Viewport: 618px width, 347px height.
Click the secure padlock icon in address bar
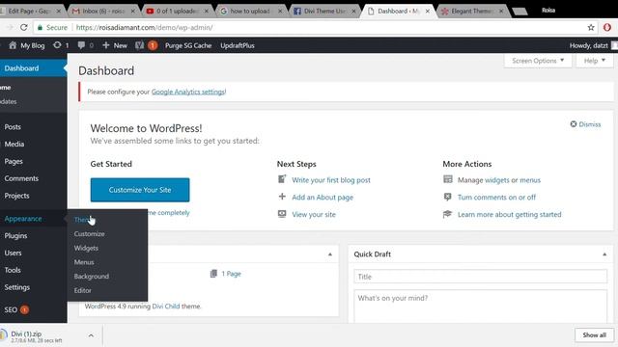point(40,28)
